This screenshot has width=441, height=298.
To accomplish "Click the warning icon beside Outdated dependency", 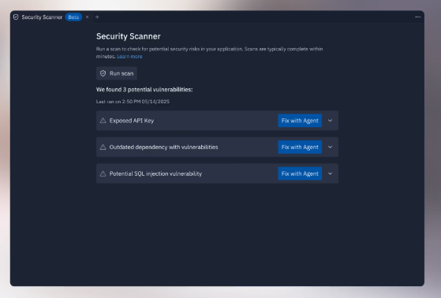I will 103,147.
